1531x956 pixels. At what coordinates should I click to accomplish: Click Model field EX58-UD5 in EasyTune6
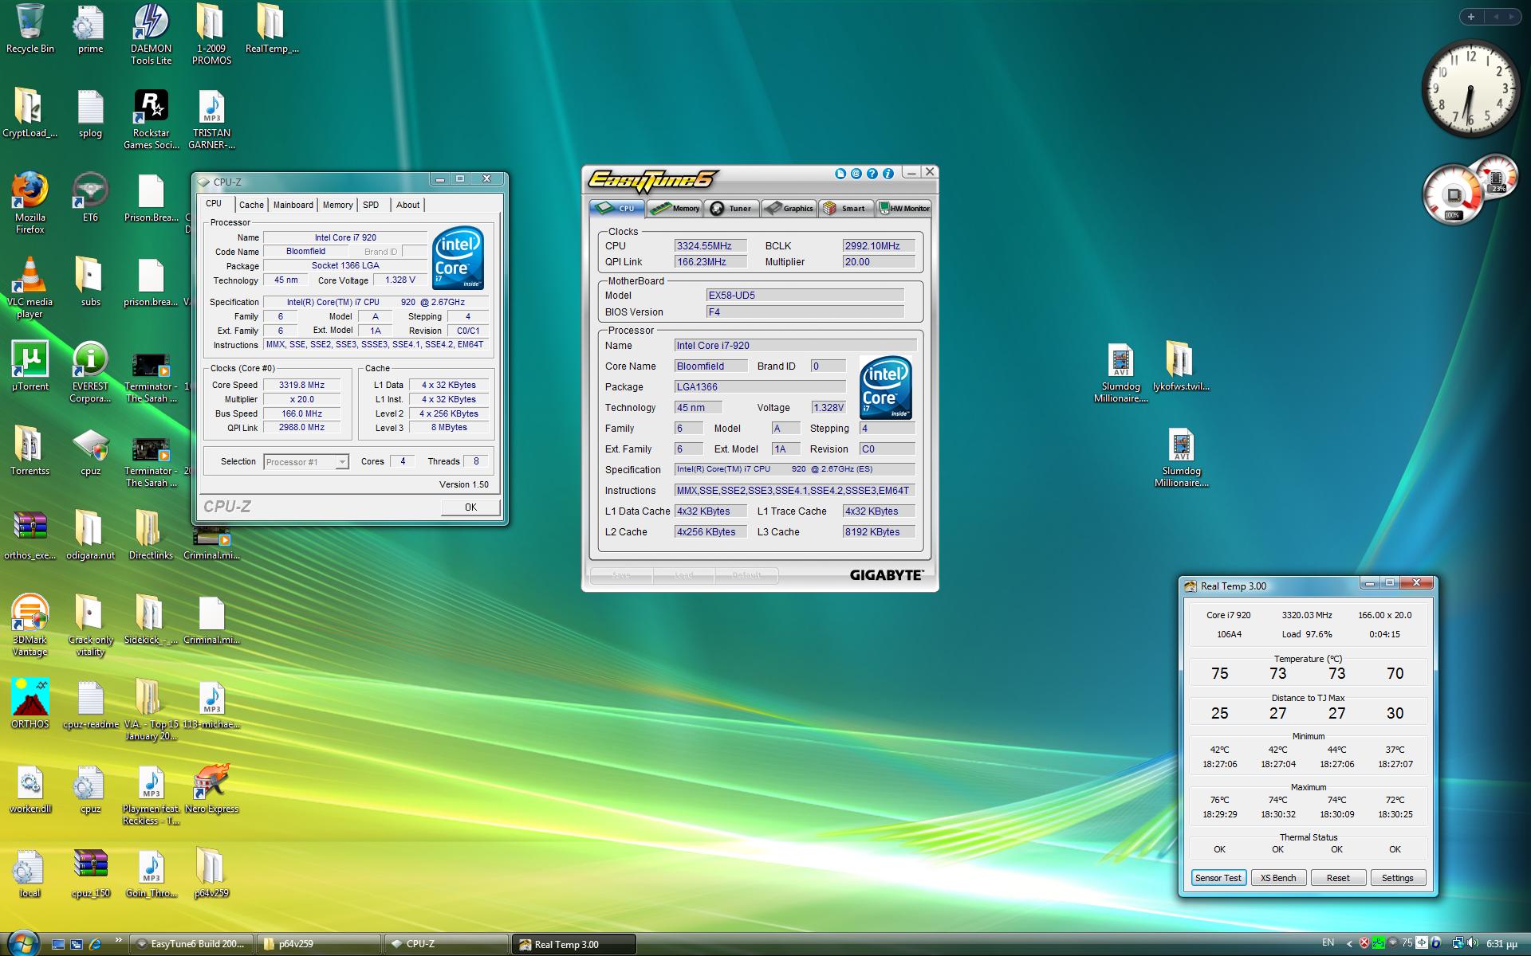click(x=805, y=296)
